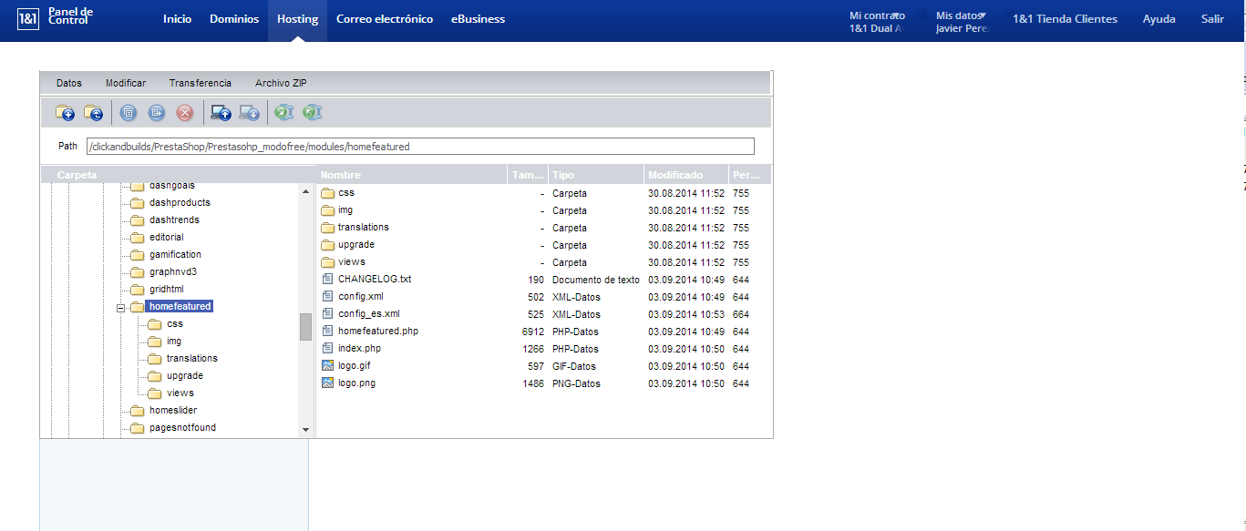Select the translations subfolder in the tree
The width and height of the screenshot is (1246, 531).
pos(192,359)
